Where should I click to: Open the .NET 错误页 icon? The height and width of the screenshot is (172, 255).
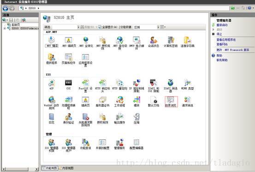tap(69, 42)
